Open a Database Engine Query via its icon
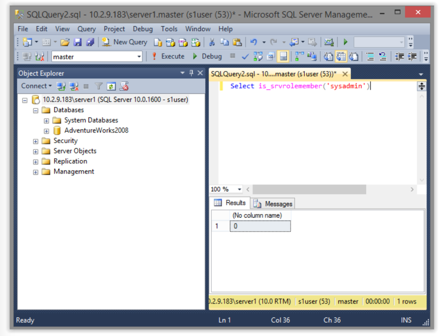 [x=158, y=42]
